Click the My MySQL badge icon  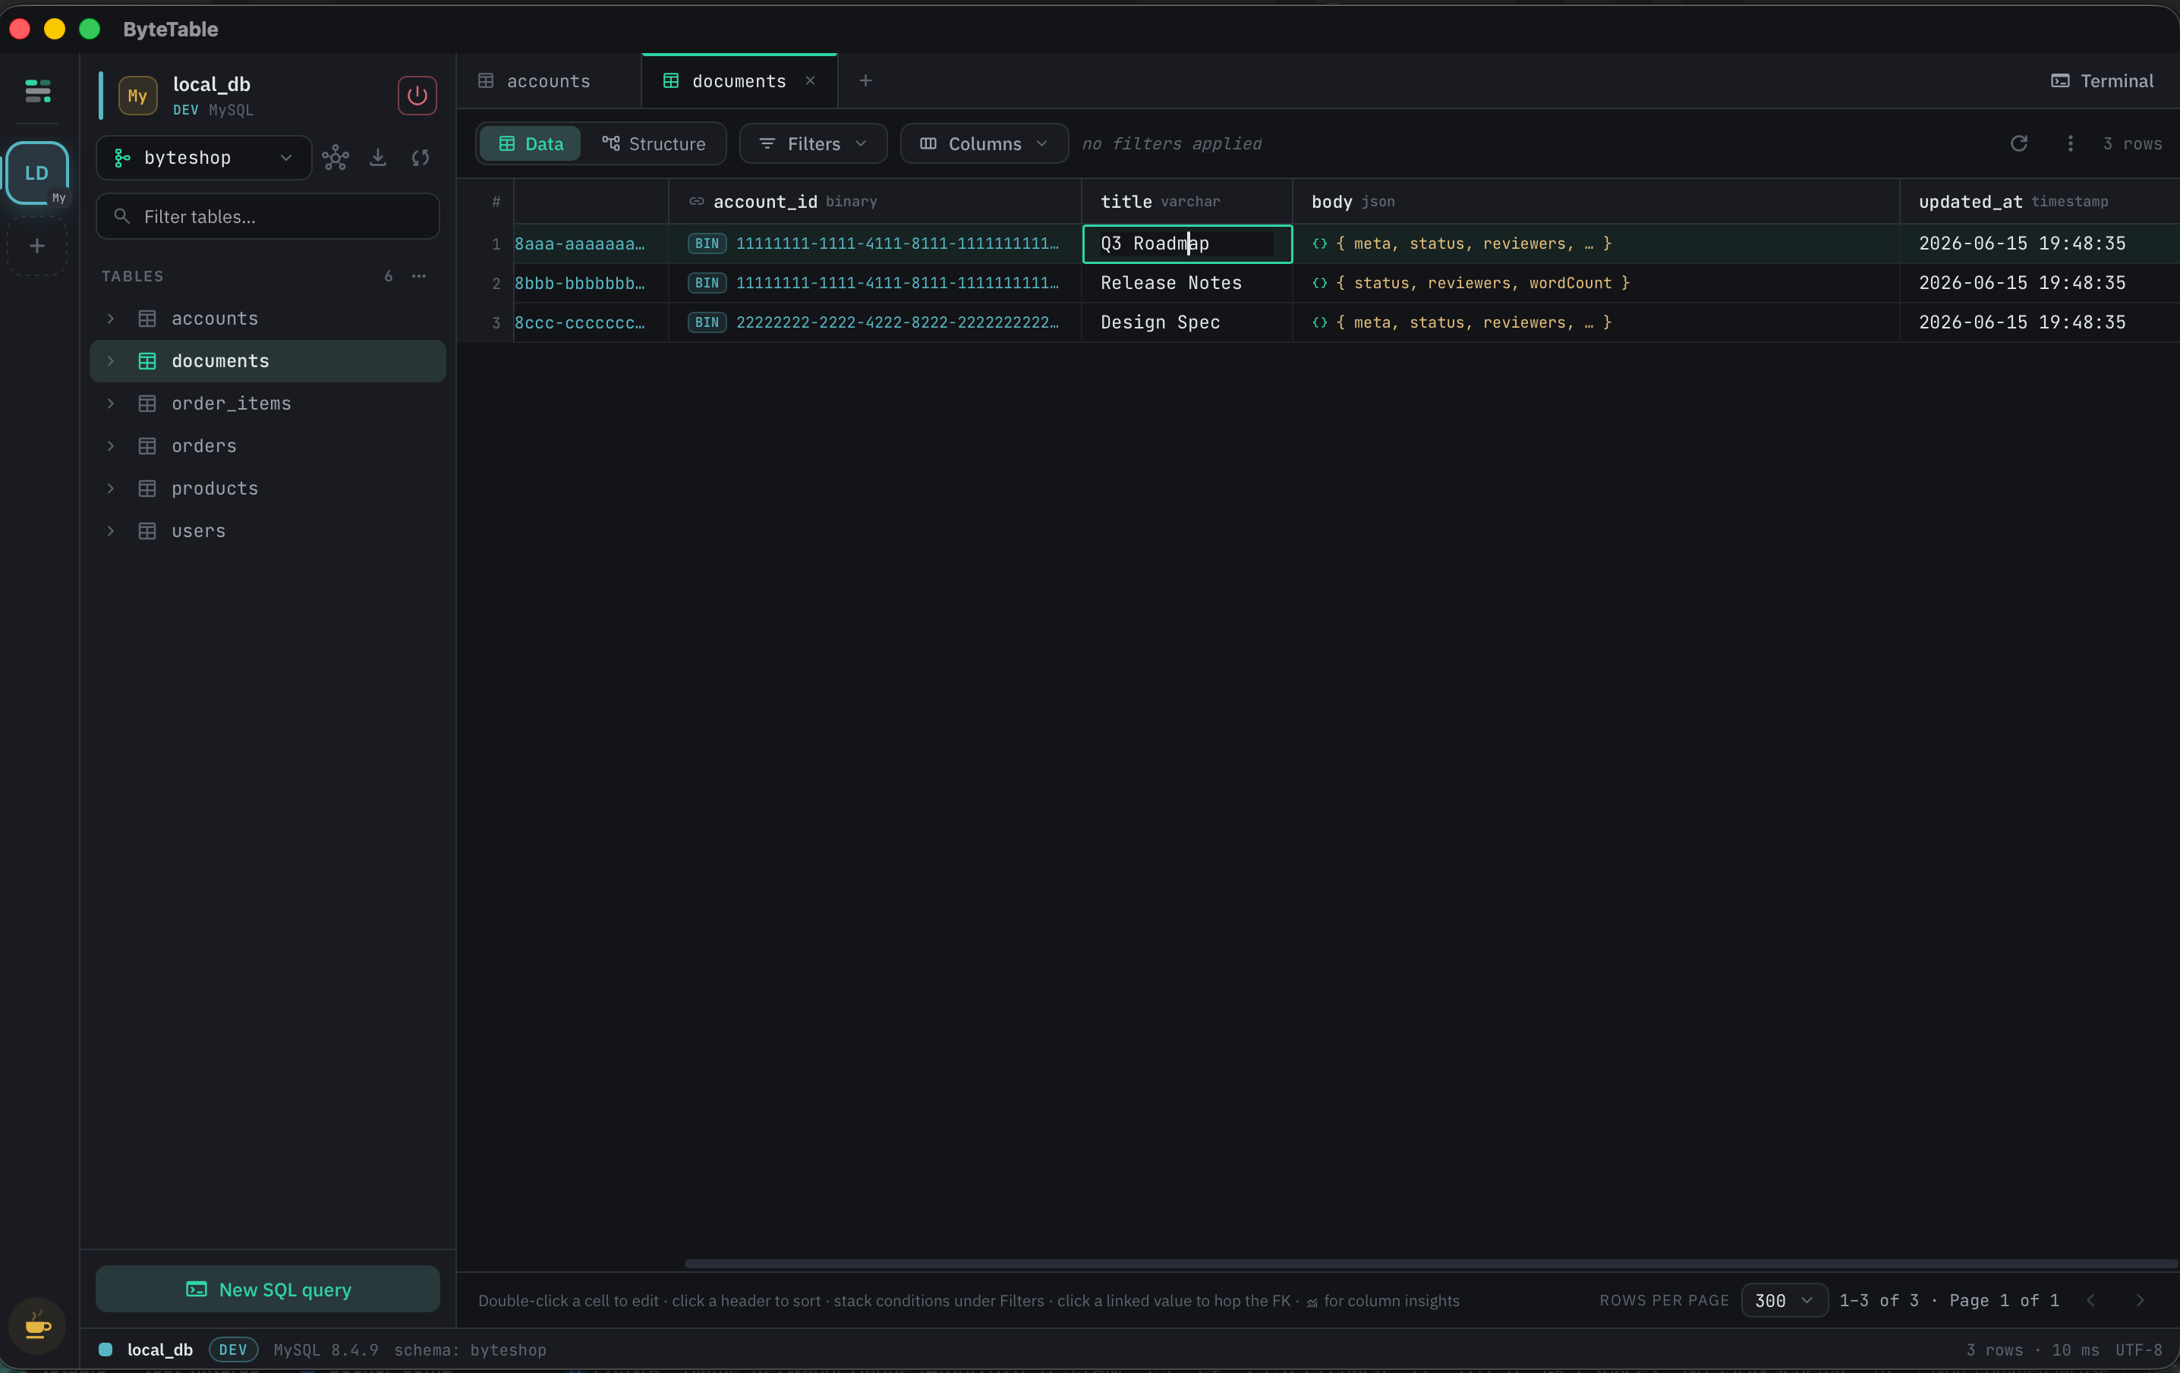137,95
